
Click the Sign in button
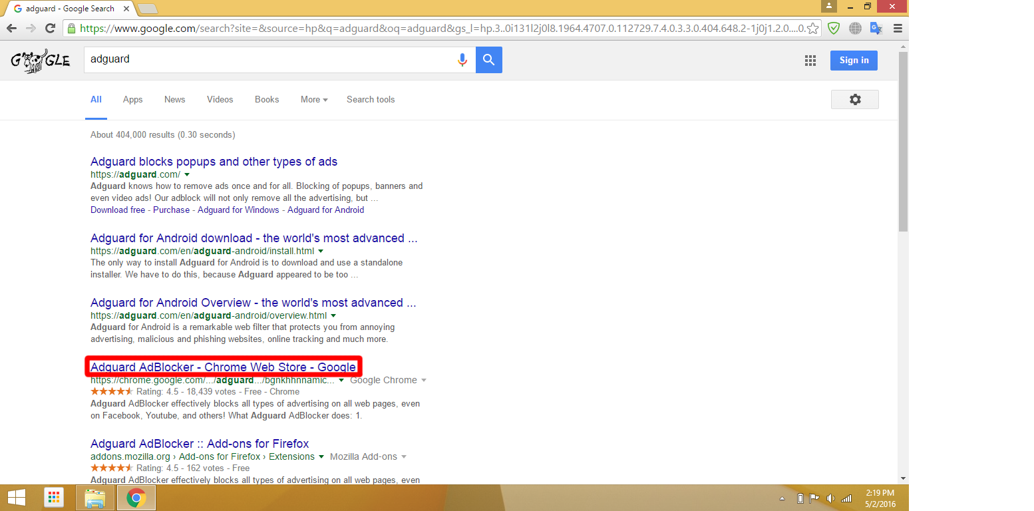854,61
